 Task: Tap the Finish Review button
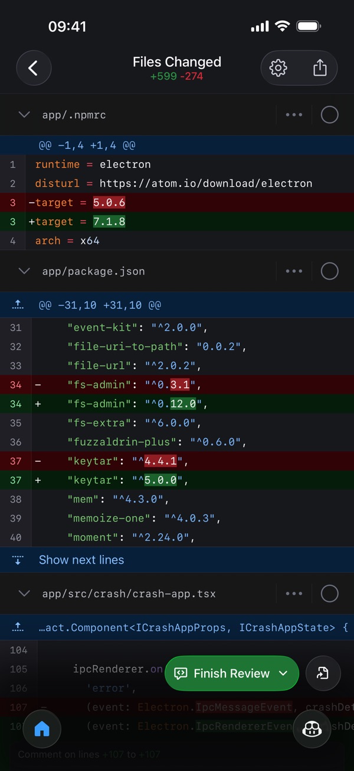pos(232,673)
